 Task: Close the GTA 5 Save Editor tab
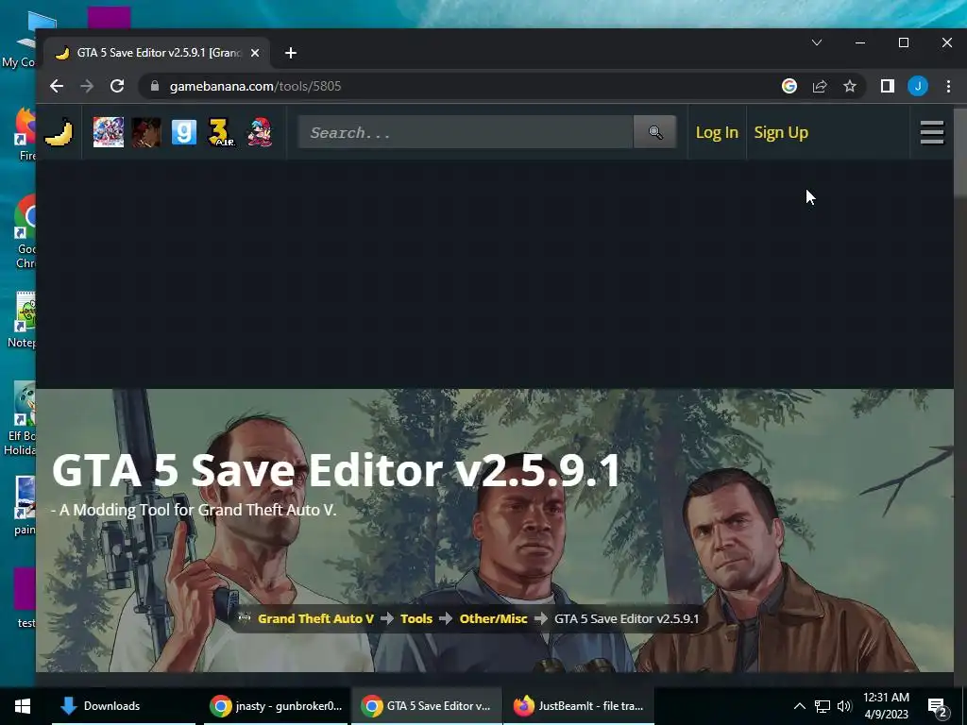tap(255, 53)
